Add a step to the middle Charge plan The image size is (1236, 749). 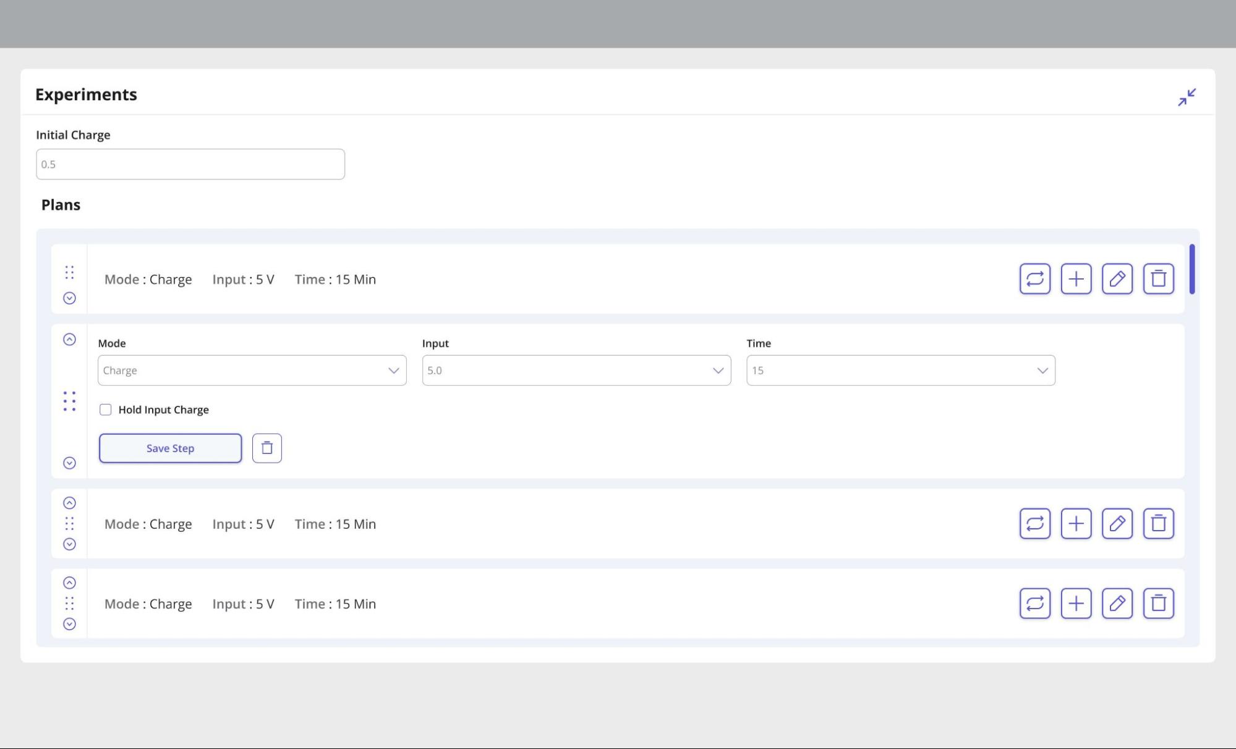click(x=1076, y=524)
